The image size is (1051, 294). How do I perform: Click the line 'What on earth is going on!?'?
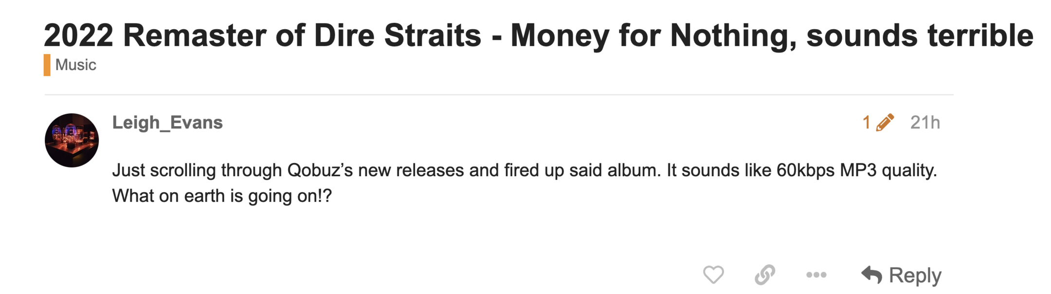[222, 196]
